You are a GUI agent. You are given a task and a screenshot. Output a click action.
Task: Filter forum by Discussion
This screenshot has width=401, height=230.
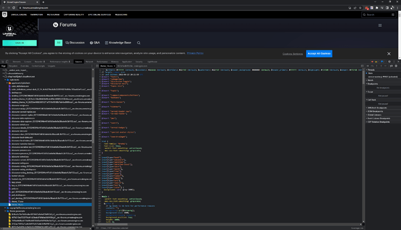(x=75, y=43)
